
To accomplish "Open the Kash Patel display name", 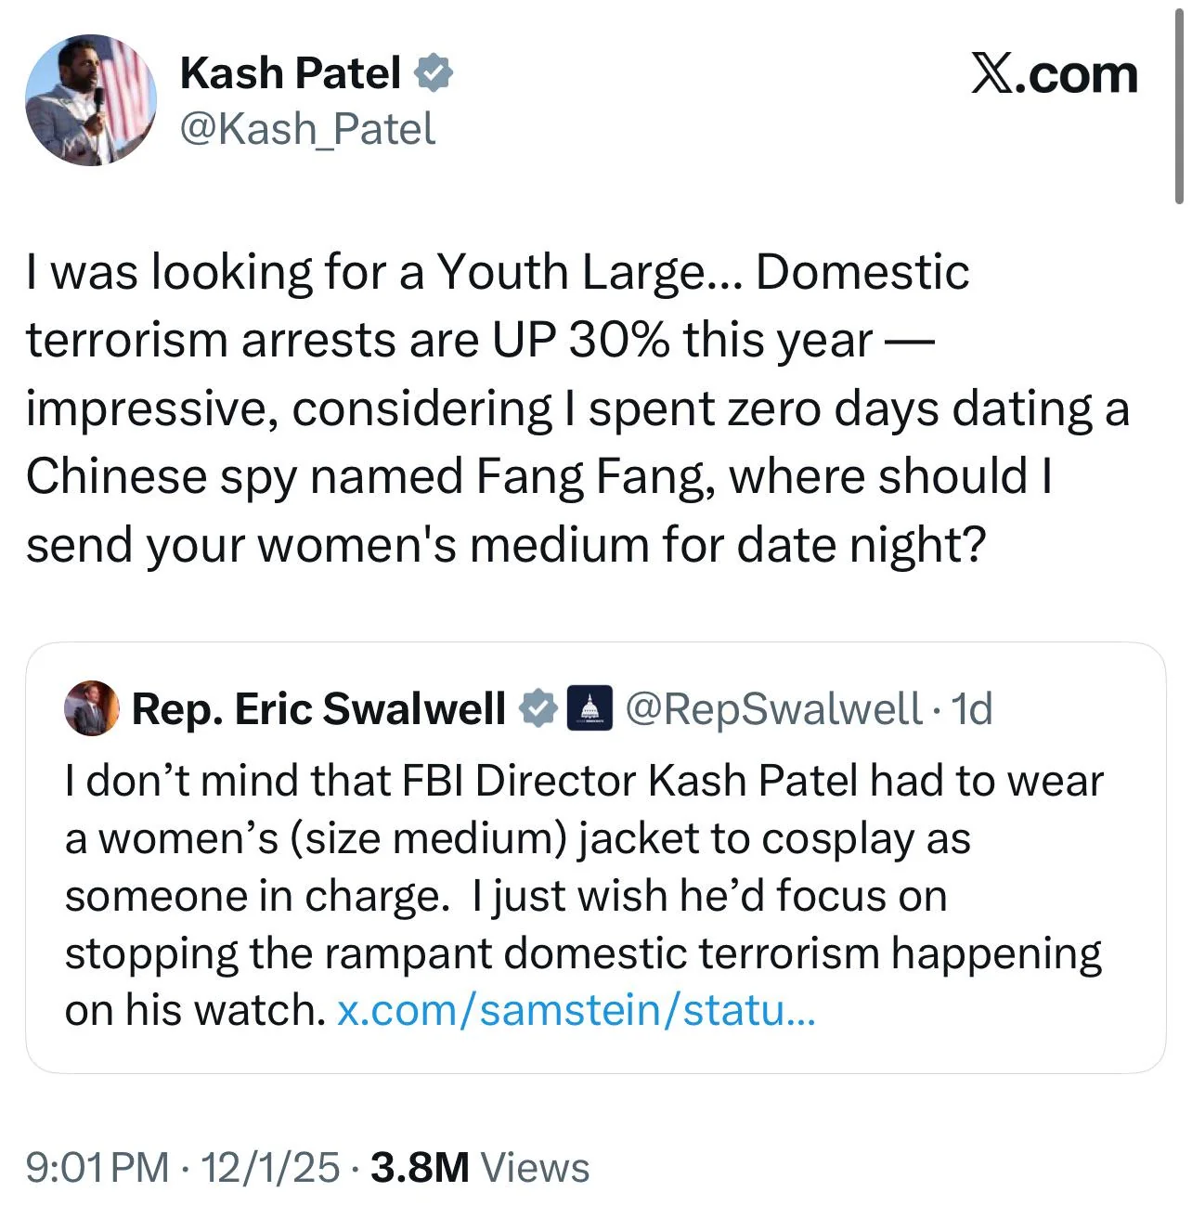I will pos(291,73).
